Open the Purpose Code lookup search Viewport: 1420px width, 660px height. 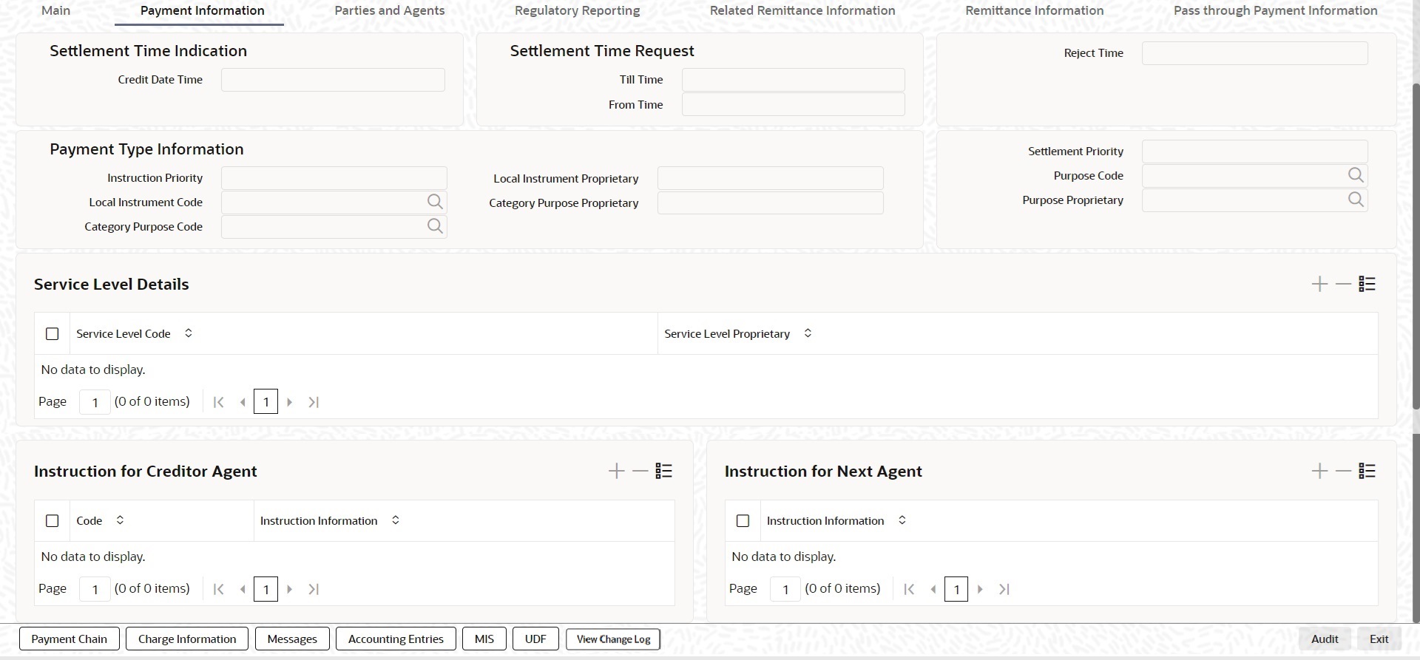coord(1356,175)
